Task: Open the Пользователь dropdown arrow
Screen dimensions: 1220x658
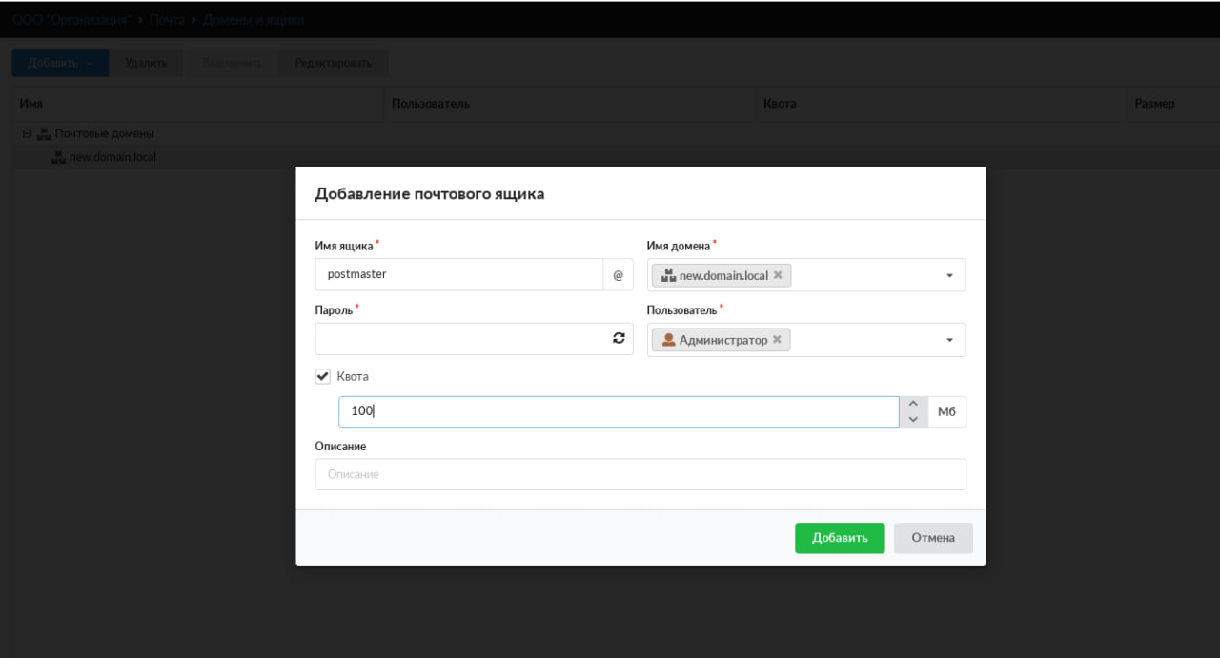Action: 949,340
